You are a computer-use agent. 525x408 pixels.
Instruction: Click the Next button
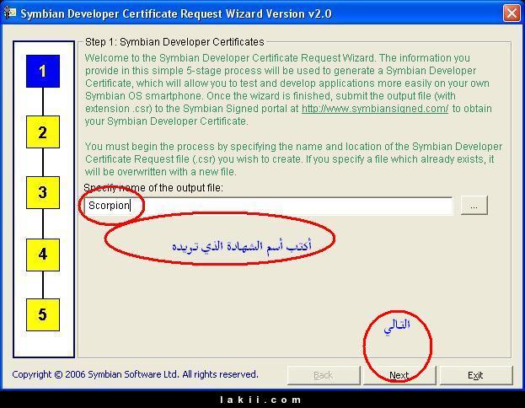point(399,375)
